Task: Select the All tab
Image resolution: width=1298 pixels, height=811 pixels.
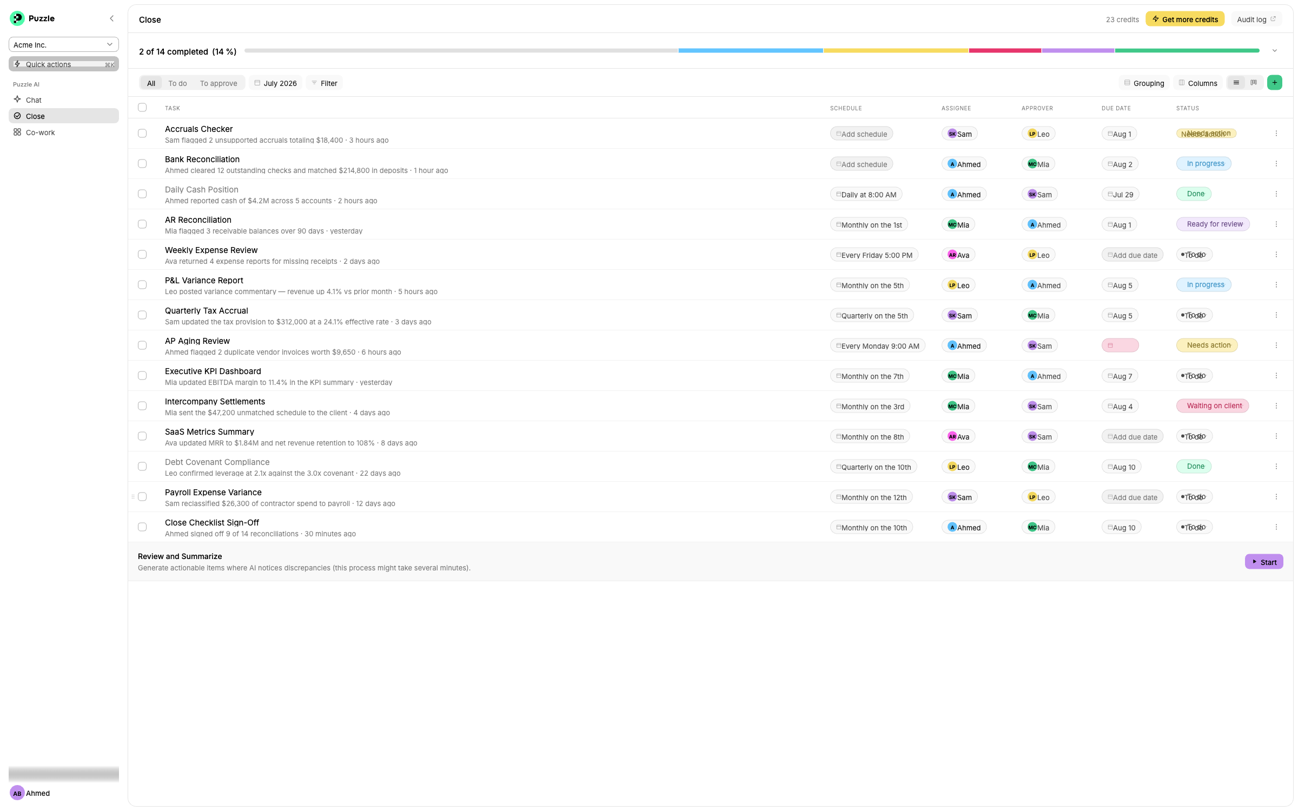Action: point(151,83)
